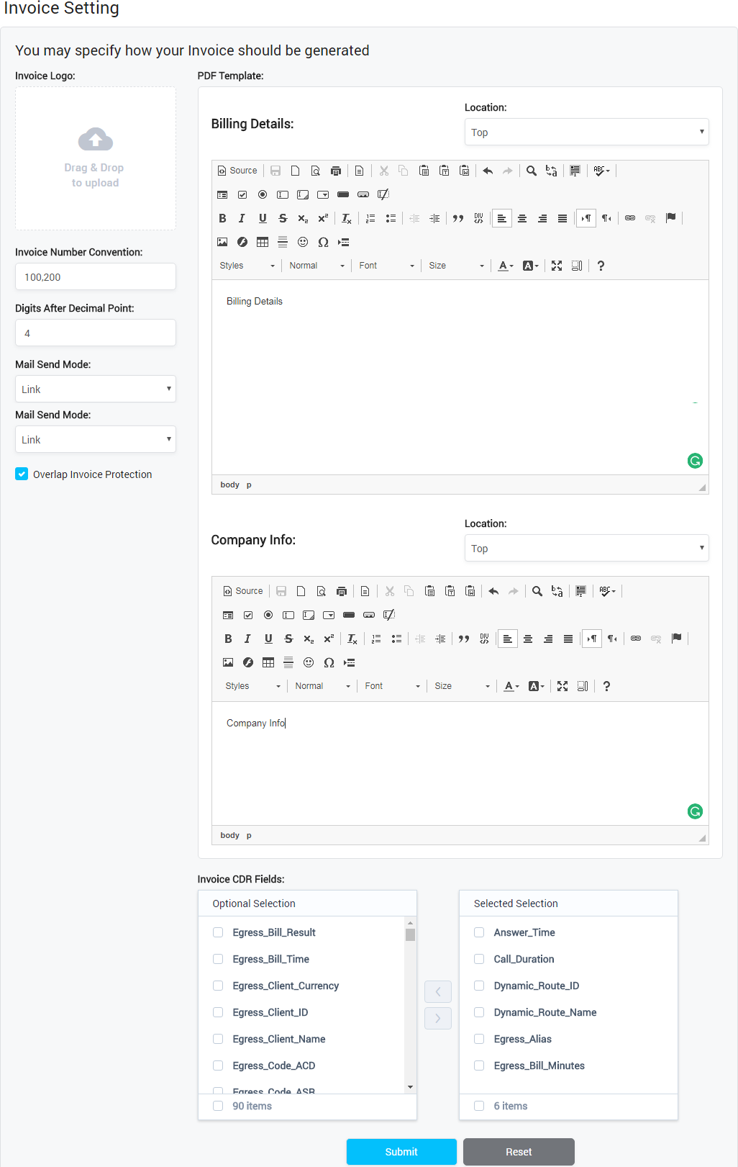
Task: Select all 6 items checkbox
Action: click(x=479, y=1106)
